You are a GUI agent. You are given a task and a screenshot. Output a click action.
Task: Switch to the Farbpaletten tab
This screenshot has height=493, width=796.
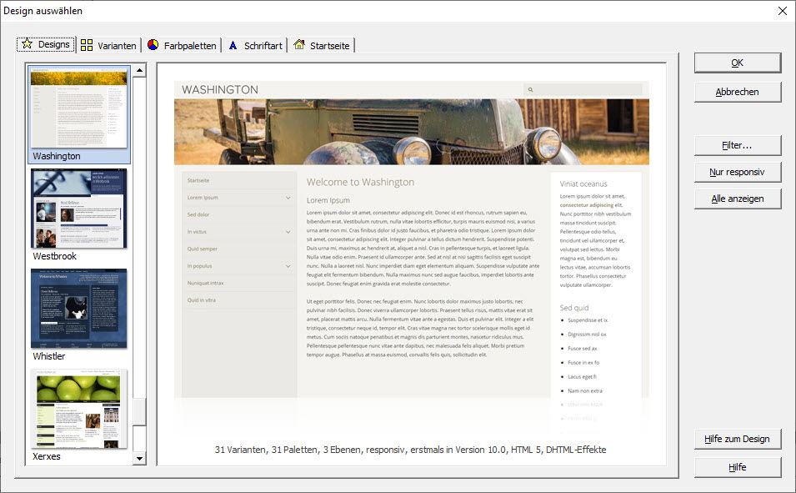coord(182,45)
